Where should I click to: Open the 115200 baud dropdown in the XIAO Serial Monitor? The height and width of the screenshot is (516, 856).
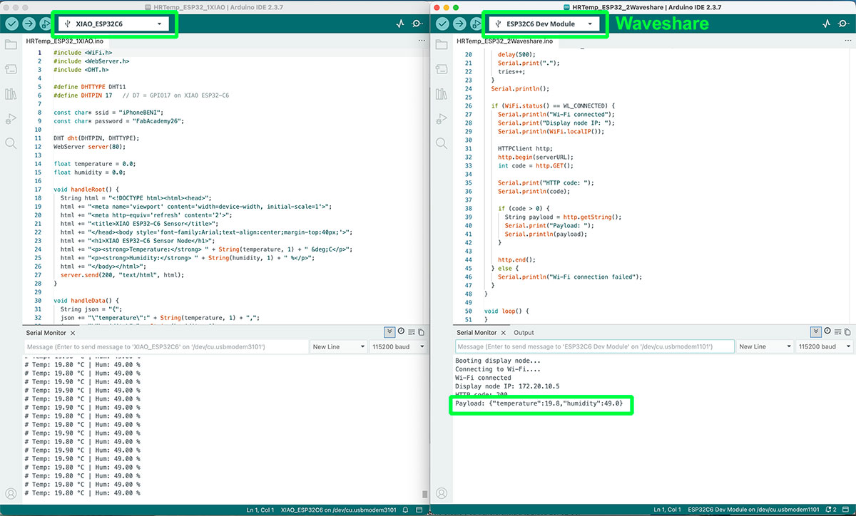click(x=397, y=346)
